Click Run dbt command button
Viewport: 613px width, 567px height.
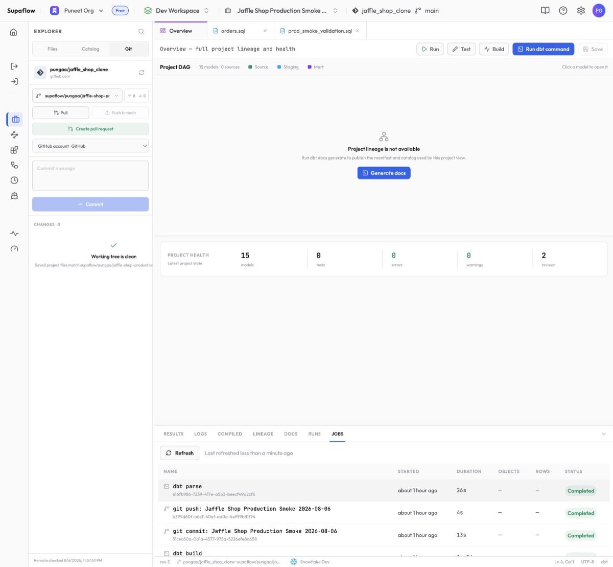pos(544,49)
